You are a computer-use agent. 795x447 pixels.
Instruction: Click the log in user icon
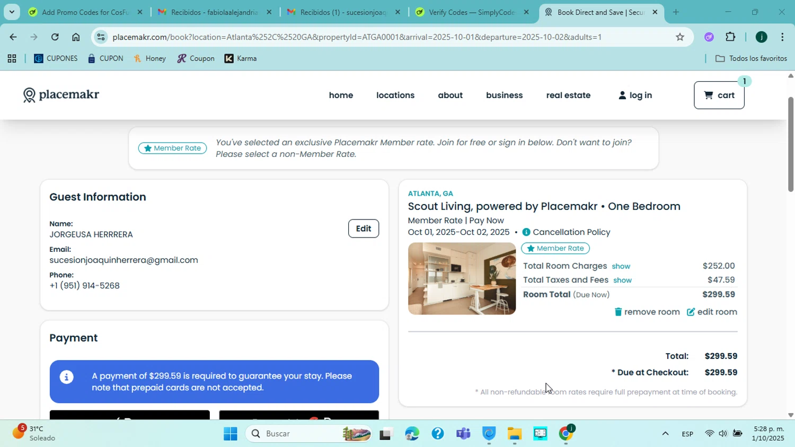point(622,95)
